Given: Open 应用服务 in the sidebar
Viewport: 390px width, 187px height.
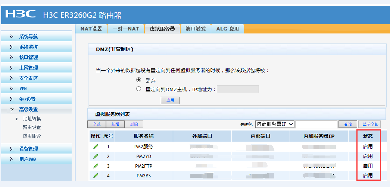Looking at the screenshot, I should click(32, 136).
